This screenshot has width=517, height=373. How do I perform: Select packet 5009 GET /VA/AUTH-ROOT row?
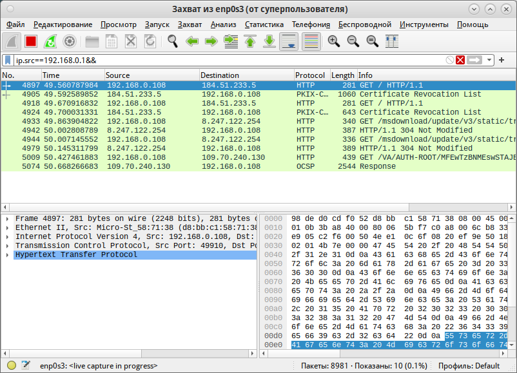click(258, 157)
